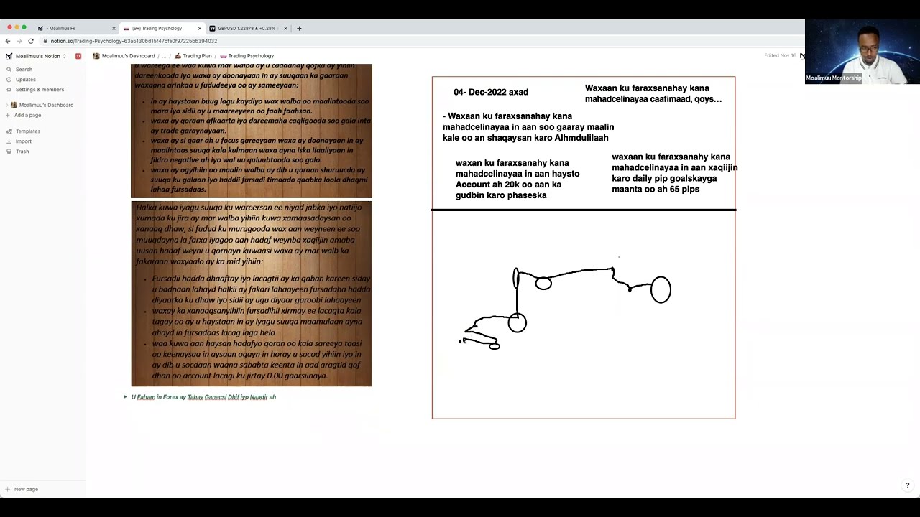Viewport: 920px width, 517px height.
Task: Click the Templates label in sidebar
Action: pos(28,131)
